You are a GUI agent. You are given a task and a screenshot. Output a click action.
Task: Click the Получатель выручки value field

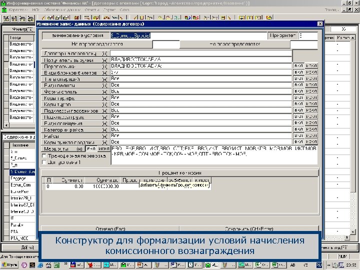tap(201, 59)
